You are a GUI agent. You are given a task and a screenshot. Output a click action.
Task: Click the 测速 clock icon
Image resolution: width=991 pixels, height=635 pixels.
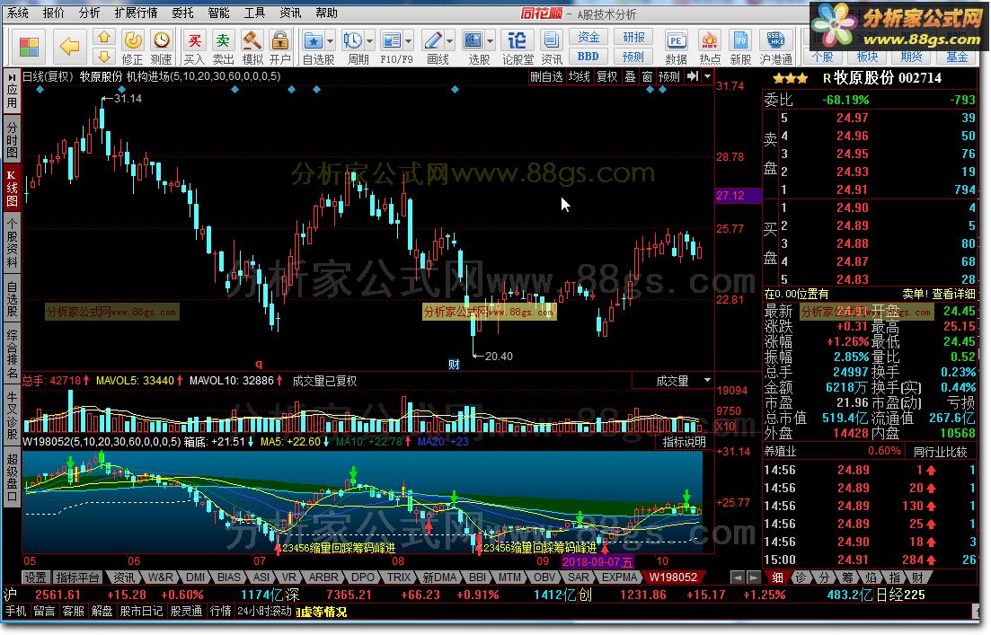click(162, 40)
